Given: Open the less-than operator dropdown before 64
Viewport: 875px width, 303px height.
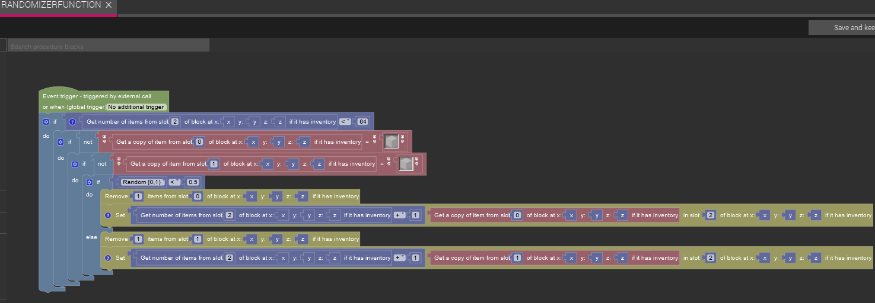Looking at the screenshot, I should pyautogui.click(x=346, y=122).
